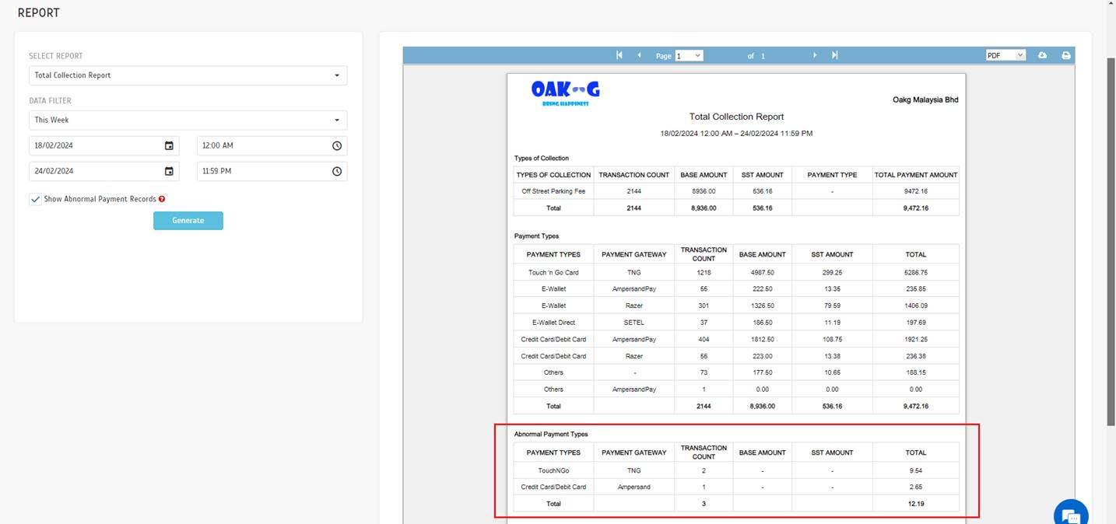
Task: Go to first page of report
Action: tap(619, 55)
